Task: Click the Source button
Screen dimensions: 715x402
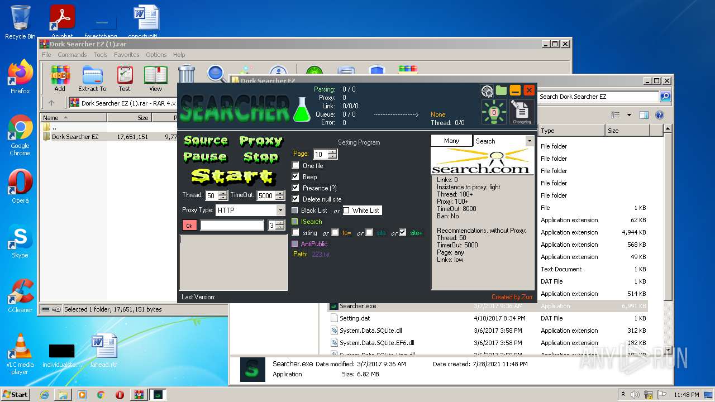Action: [206, 141]
